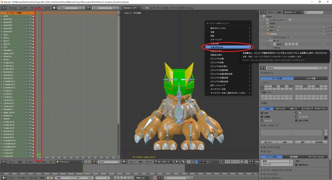Image resolution: width=332 pixels, height=180 pixels.
Task: Click the 終了 end frame field
Action: (x=84, y=178)
